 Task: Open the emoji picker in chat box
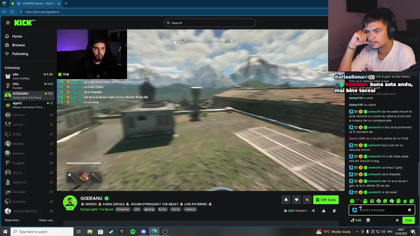pos(409,210)
